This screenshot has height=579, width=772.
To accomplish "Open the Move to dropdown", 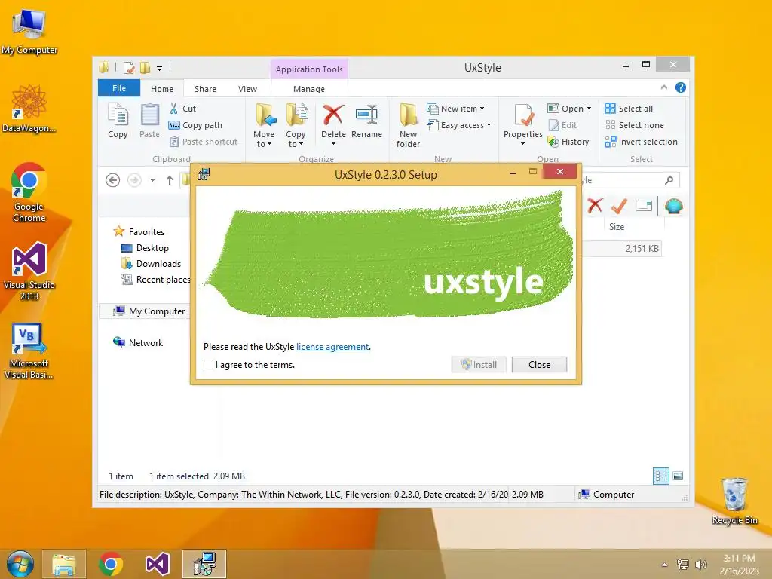I will 264,126.
